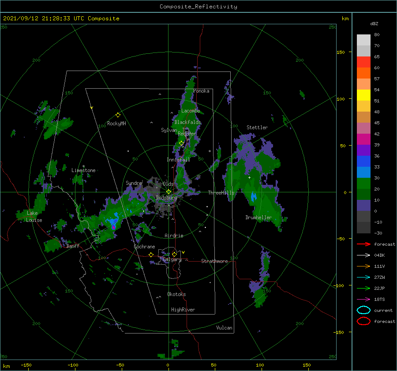Screen dimensions: 397x371
Task: Click the yellow radar-site diamond at map center
Action: 169,192
